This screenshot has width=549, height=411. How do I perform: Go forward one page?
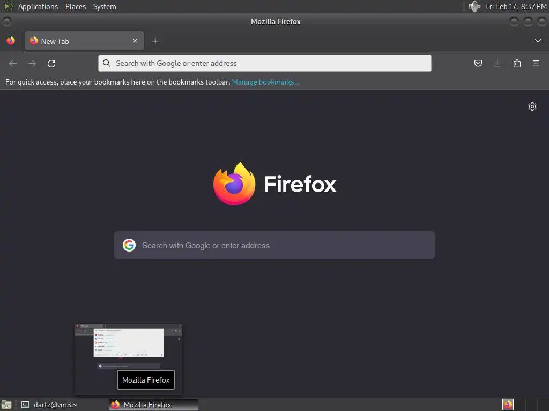(x=32, y=64)
